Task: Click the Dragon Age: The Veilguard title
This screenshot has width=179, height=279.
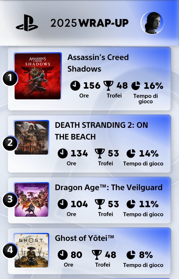Action: (x=109, y=187)
